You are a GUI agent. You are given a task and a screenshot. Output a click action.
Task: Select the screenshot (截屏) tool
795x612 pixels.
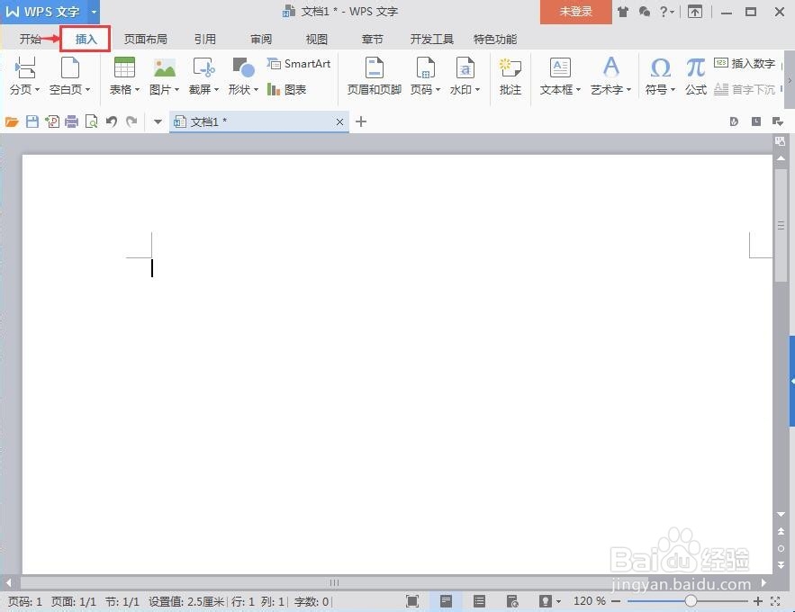203,76
